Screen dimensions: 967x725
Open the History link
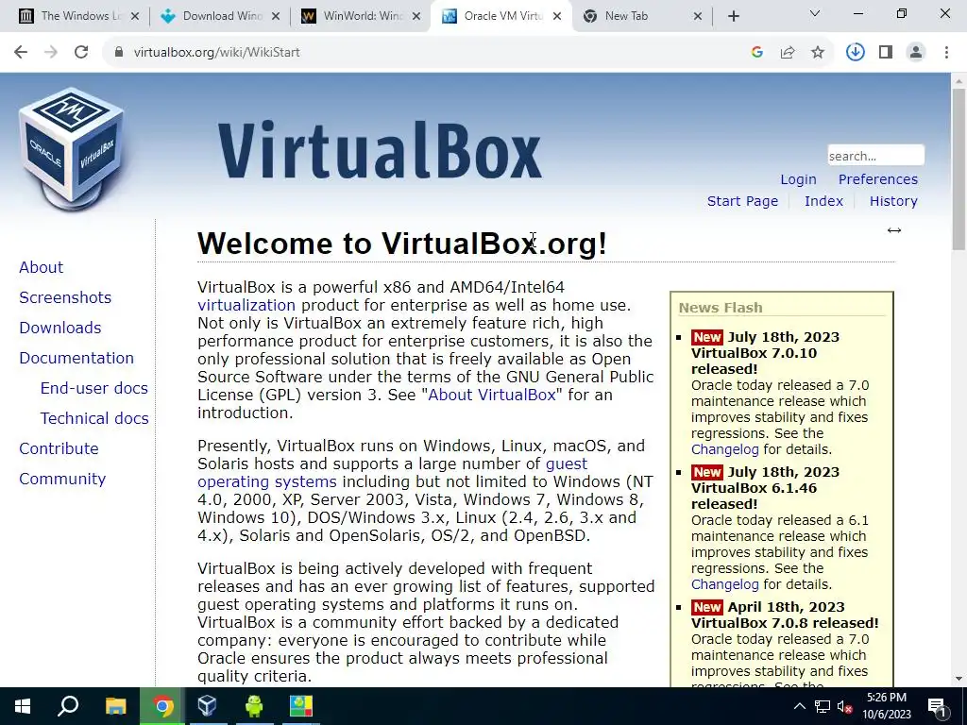point(893,201)
